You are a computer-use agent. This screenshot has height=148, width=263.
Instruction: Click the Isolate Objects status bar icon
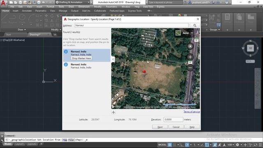250,145
